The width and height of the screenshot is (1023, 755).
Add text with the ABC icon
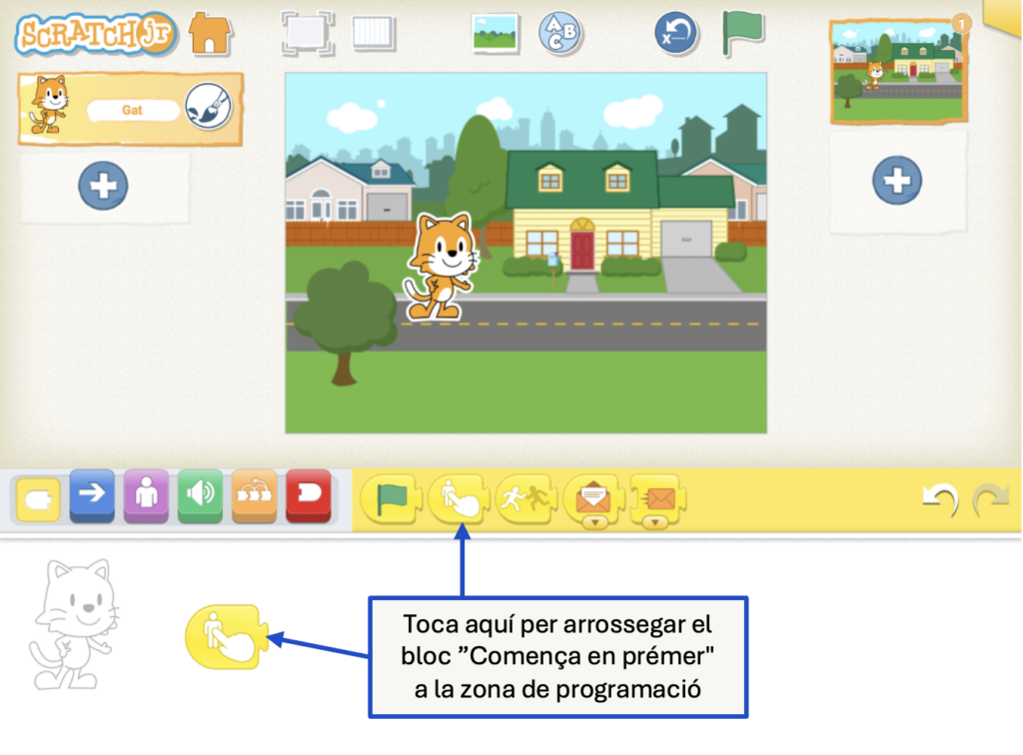560,33
